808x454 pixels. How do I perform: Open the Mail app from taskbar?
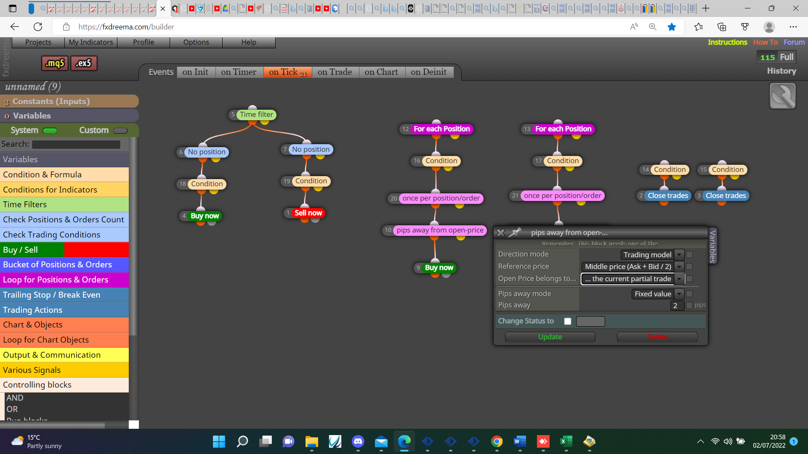(x=381, y=441)
